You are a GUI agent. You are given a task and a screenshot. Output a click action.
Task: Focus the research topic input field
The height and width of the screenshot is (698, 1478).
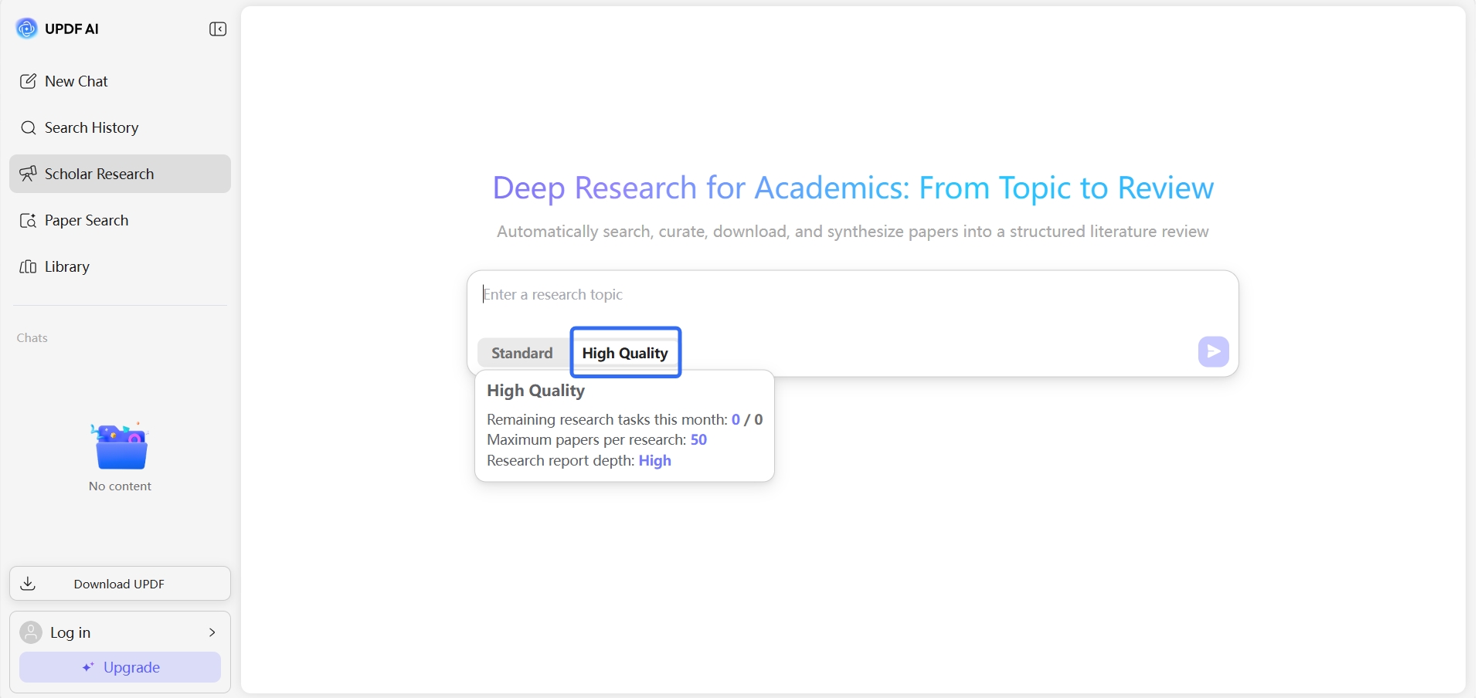click(852, 295)
